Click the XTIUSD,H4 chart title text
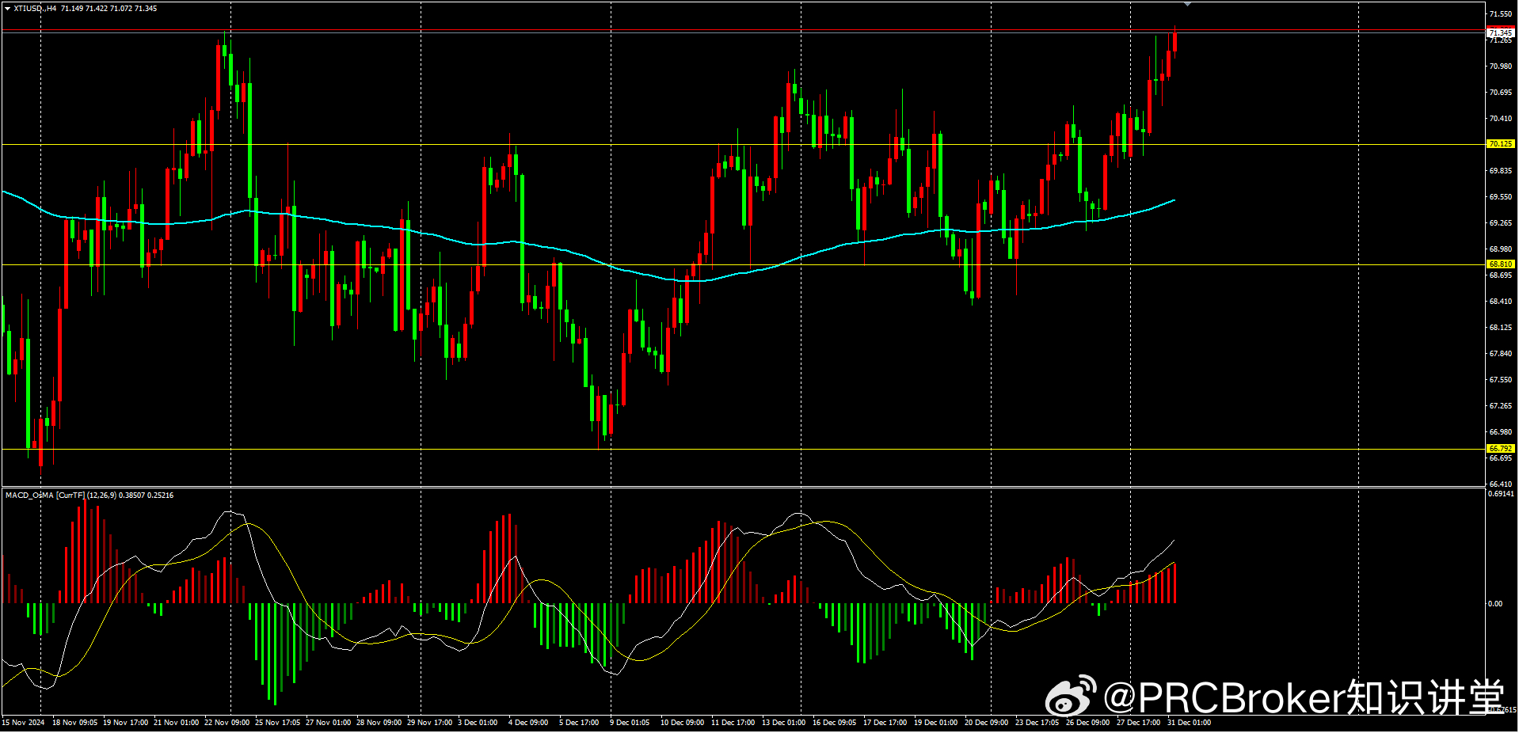The width and height of the screenshot is (1519, 733). coord(35,9)
